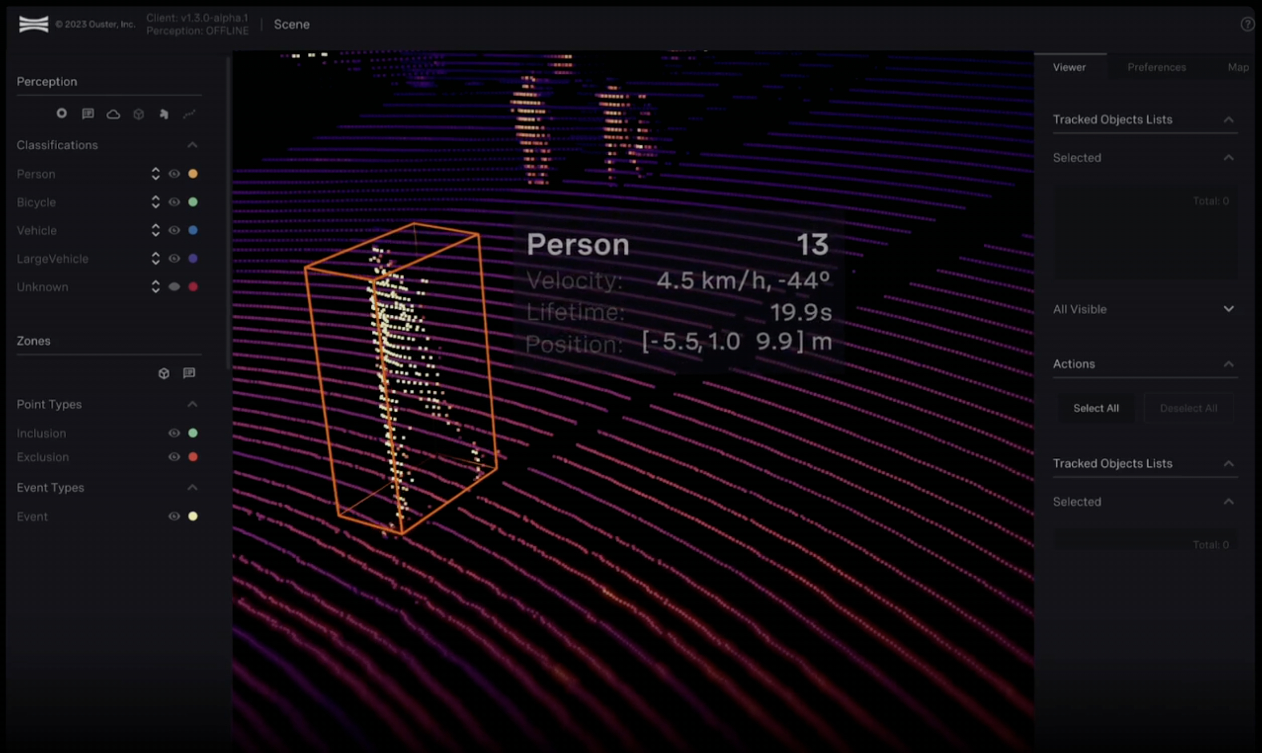Click the ring/circle icon under Perception
Image resolution: width=1262 pixels, height=753 pixels.
(x=61, y=113)
